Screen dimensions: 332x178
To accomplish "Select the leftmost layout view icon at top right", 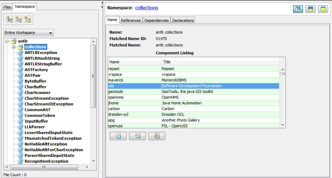I will click(x=298, y=9).
